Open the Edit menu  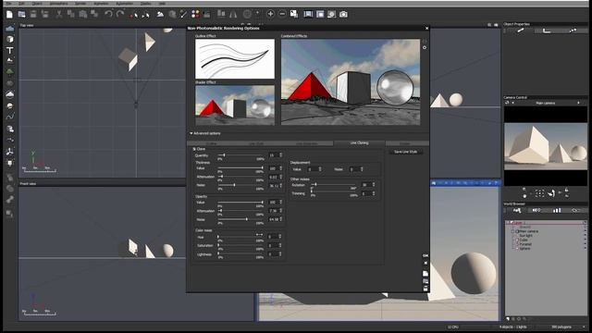click(21, 4)
